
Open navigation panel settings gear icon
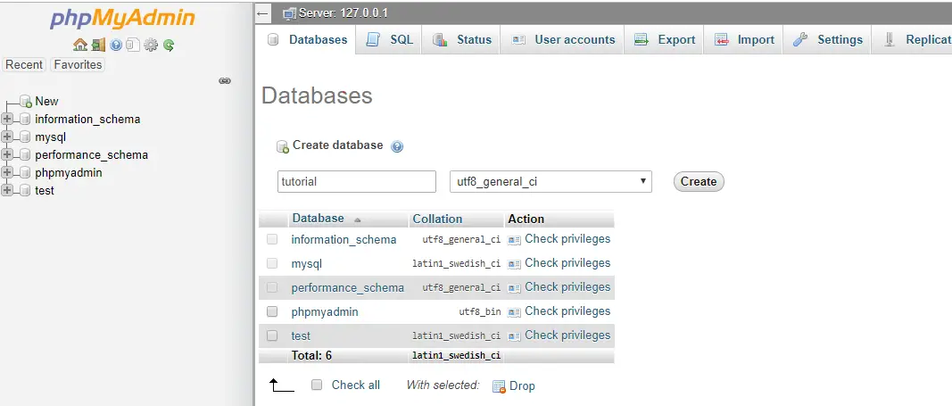coord(151,45)
